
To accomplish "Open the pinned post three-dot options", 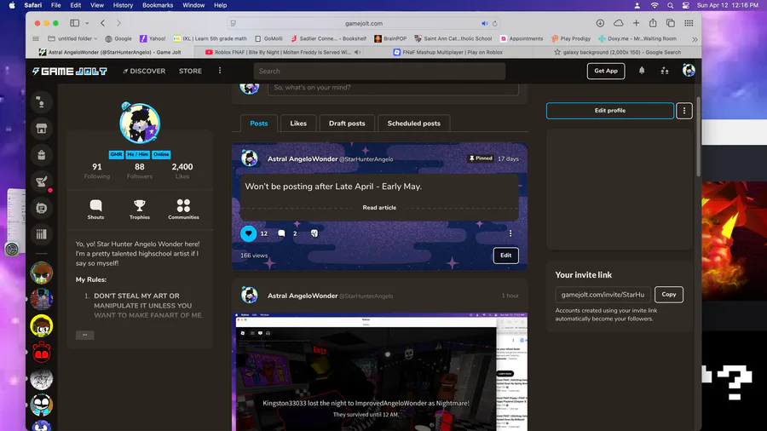I will (x=510, y=233).
